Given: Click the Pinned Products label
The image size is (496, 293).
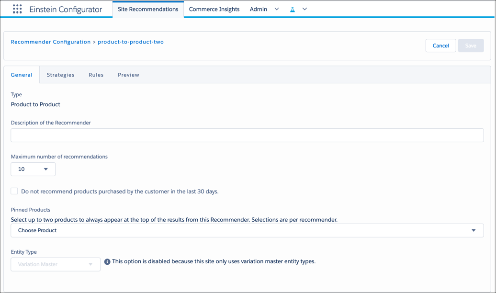Looking at the screenshot, I should pyautogui.click(x=30, y=210).
